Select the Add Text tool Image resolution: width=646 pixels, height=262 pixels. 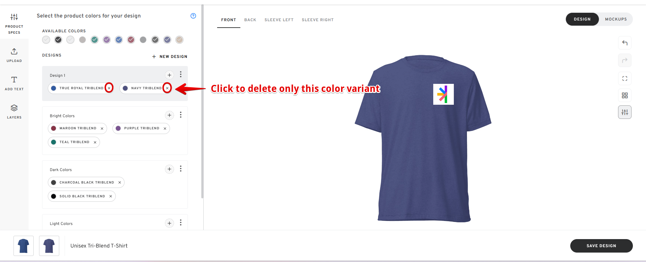14,83
